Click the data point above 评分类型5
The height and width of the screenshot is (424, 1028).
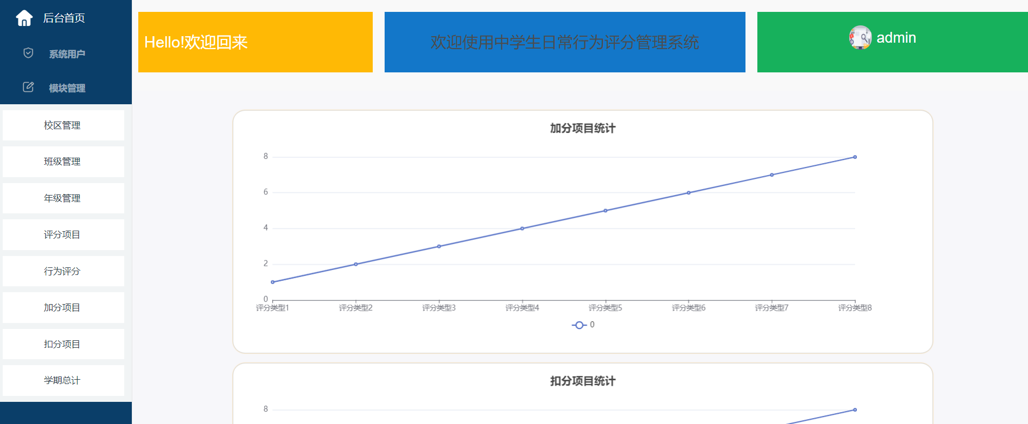tap(606, 211)
